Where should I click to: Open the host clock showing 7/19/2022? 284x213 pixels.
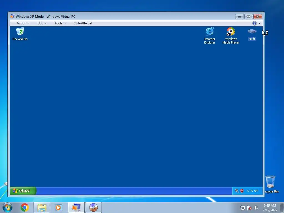pos(270,208)
